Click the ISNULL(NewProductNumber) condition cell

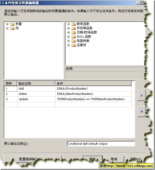pyautogui.click(x=93, y=94)
